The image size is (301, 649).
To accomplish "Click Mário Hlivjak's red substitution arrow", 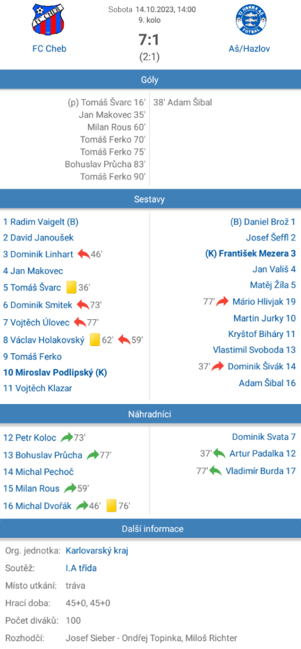I will coord(222,301).
